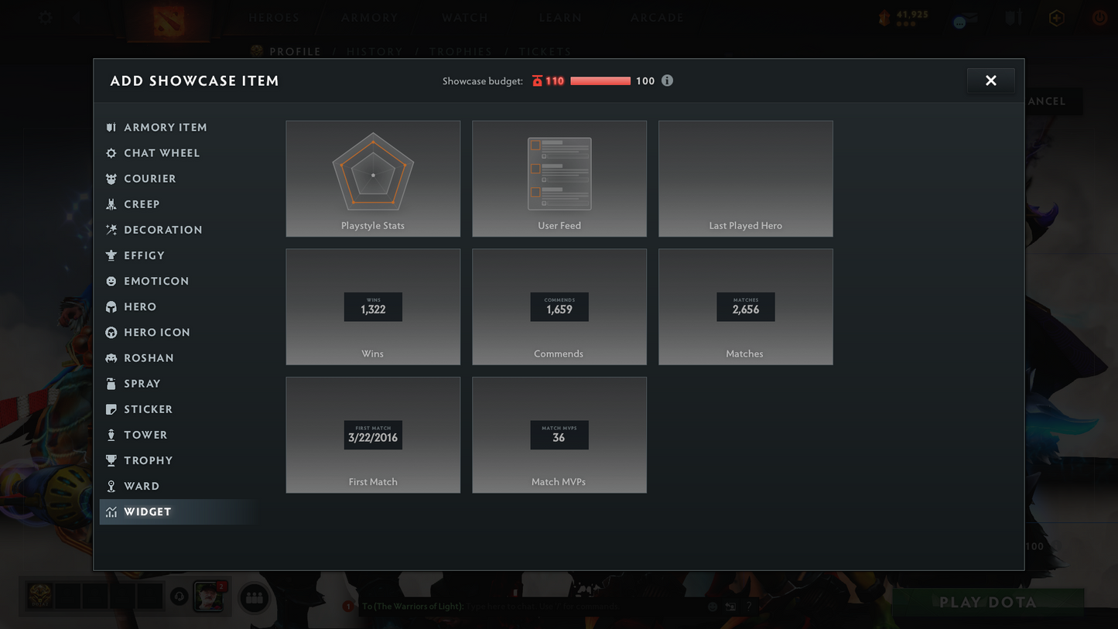This screenshot has width=1118, height=629.
Task: Click the friend avatar with notification badge
Action: pyautogui.click(x=209, y=597)
